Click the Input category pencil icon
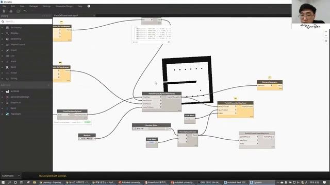This screenshot has height=185, width=330. point(7,50)
